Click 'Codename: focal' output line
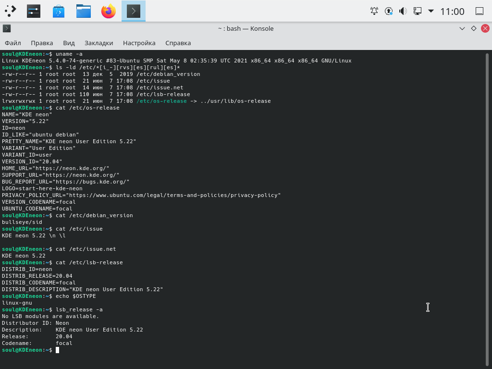The height and width of the screenshot is (369, 492). point(37,343)
